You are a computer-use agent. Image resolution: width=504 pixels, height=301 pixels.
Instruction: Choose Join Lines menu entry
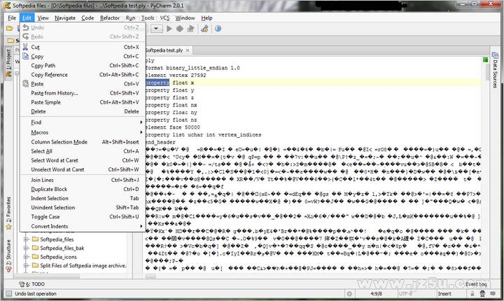[x=83, y=180]
